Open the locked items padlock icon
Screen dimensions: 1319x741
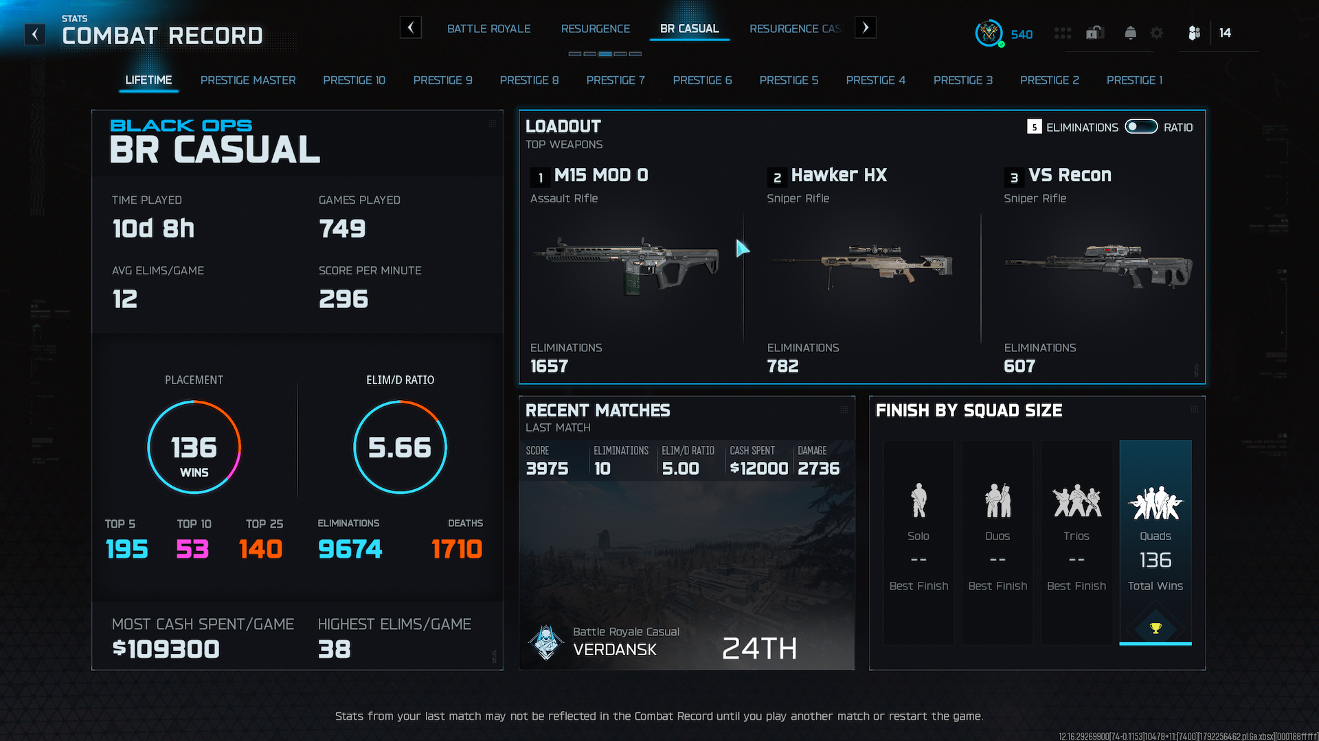[x=1094, y=33]
